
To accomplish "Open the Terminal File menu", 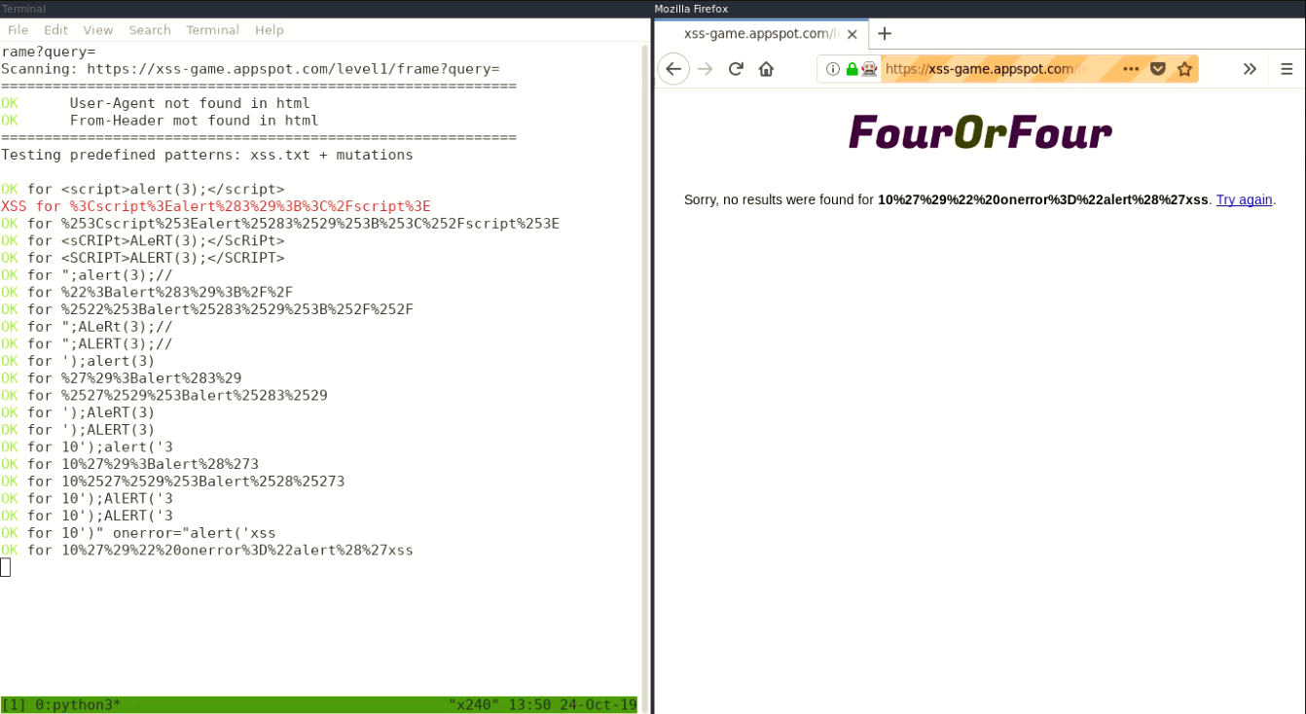I will point(18,30).
